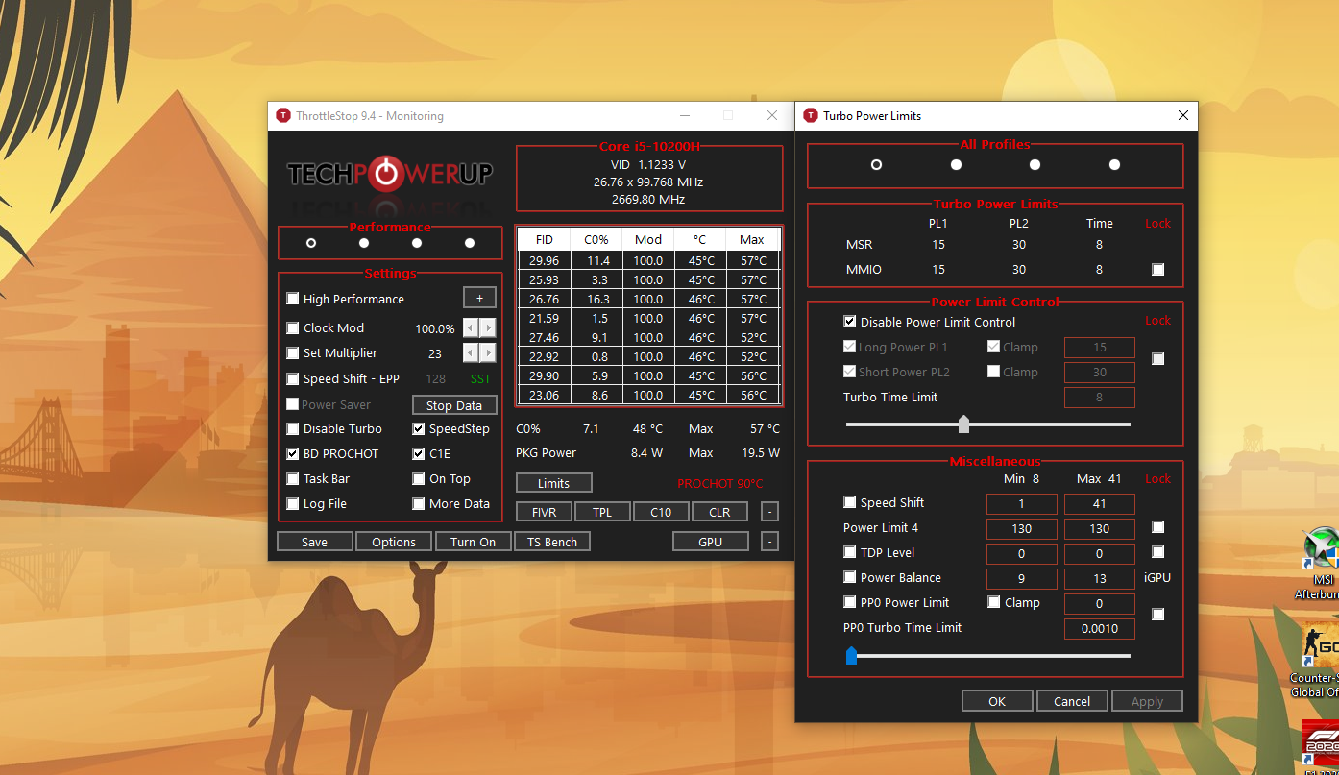Select the third All Profiles radio button
1339x775 pixels.
tap(1035, 164)
